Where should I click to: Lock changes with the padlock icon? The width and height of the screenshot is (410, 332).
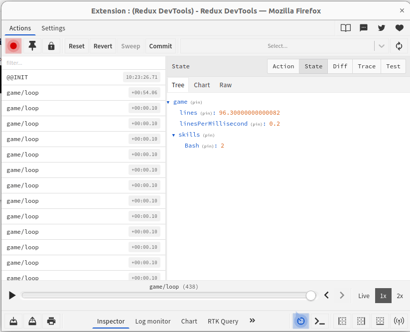coord(51,46)
